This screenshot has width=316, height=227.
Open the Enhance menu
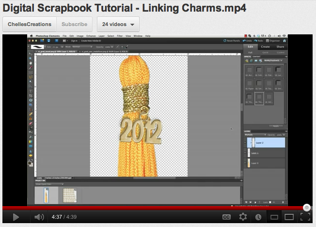point(91,36)
